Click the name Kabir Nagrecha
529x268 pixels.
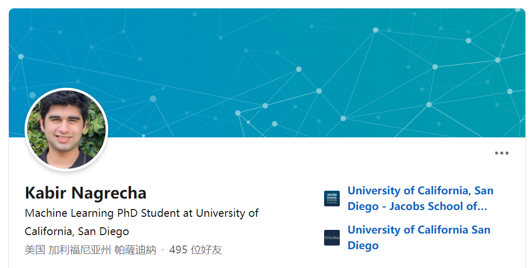(x=86, y=193)
